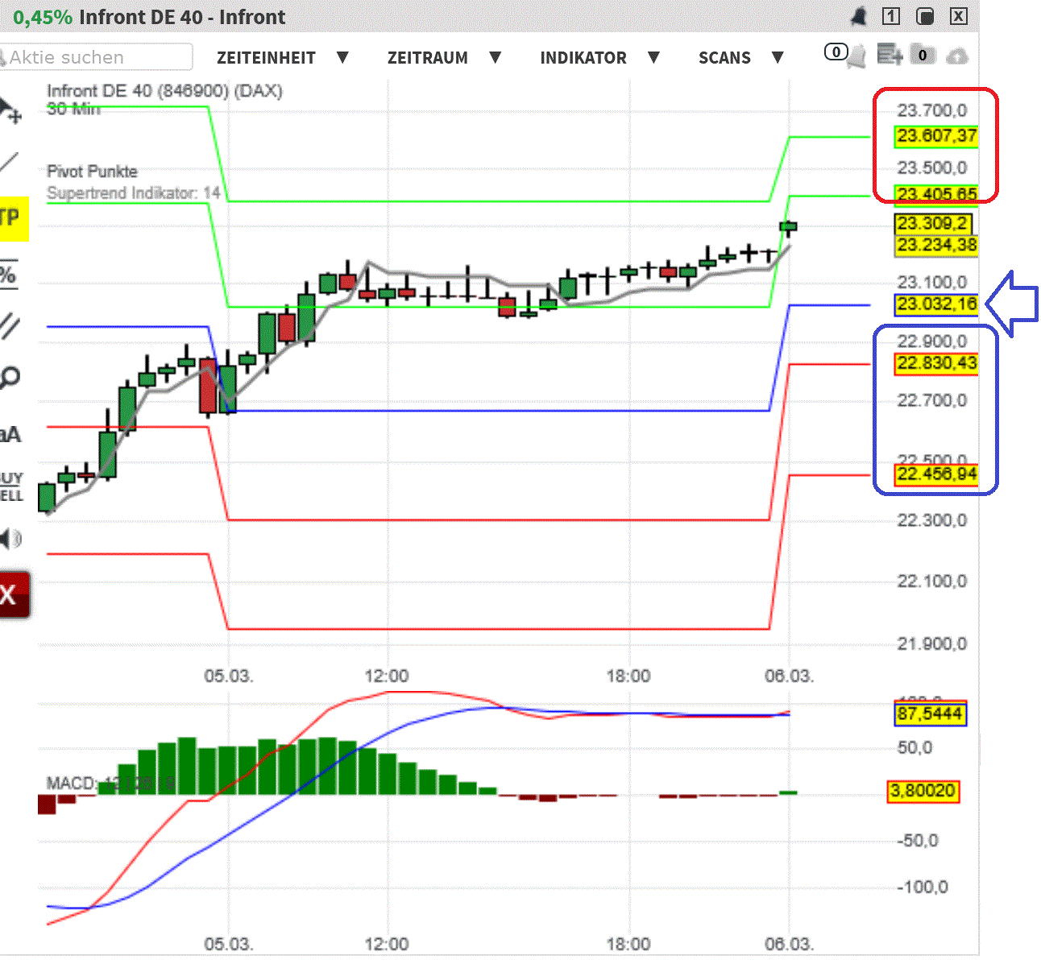Select the parallel channel drawing tool
This screenshot has height=964, width=1041.
coord(10,326)
